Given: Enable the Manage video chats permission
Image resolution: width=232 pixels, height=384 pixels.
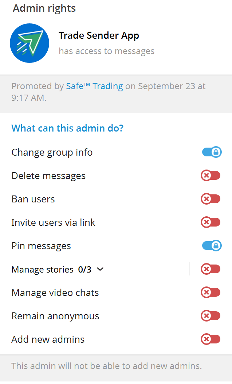Looking at the screenshot, I should [x=211, y=292].
